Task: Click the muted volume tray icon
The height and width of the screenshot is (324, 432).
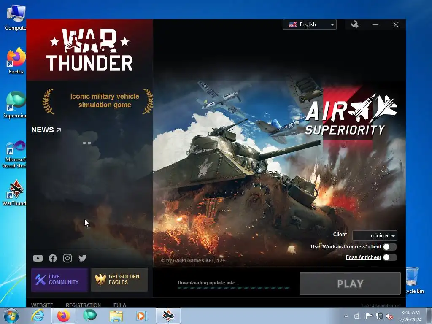Action: (389, 316)
